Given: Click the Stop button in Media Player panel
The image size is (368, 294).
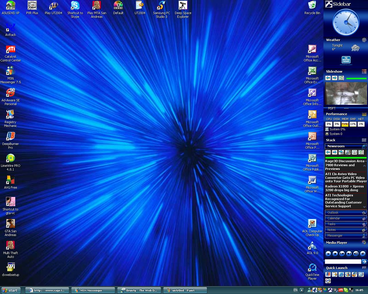Looking at the screenshot, I should pyautogui.click(x=335, y=254).
